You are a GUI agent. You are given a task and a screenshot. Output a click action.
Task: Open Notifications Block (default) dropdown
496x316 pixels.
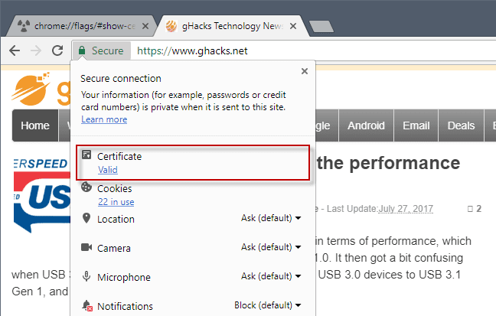(268, 305)
